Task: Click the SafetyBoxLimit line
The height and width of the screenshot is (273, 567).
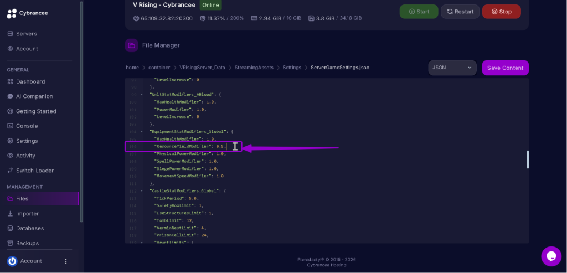Action: (x=179, y=205)
